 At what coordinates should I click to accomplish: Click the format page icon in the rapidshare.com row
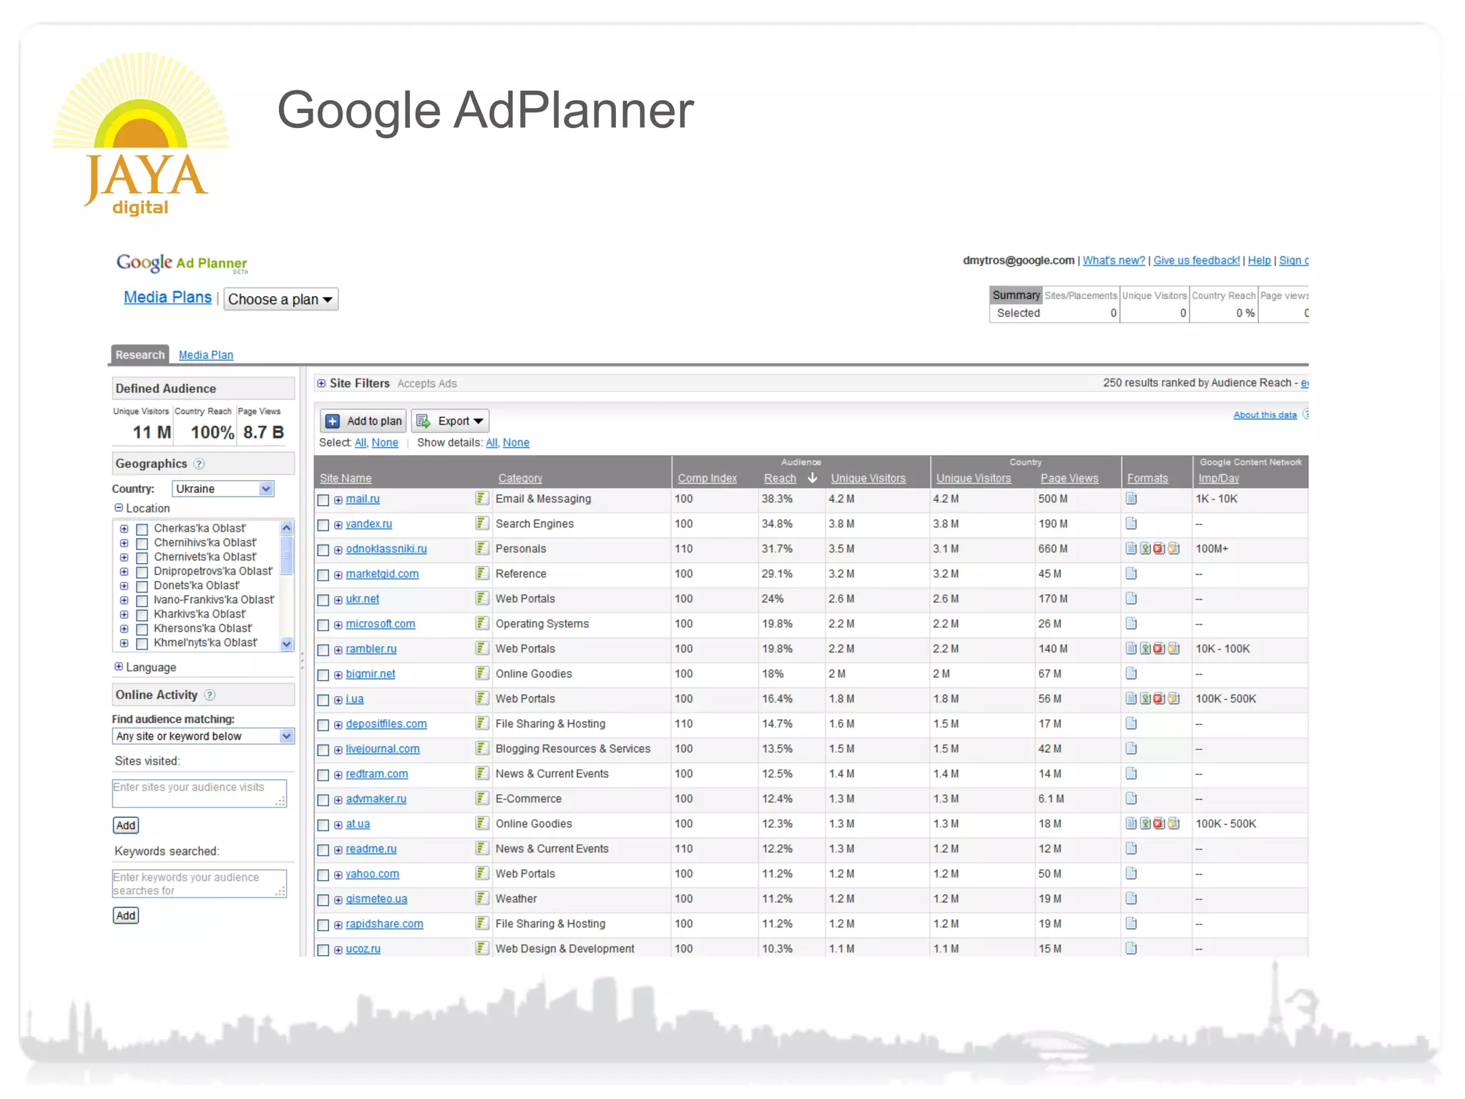pyautogui.click(x=1131, y=924)
